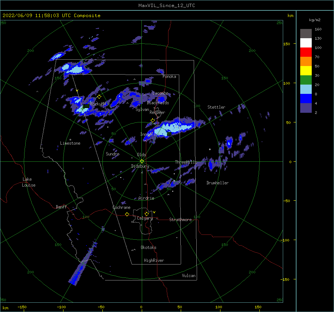Click the MaxVIL_Since_12_UTC title
The width and height of the screenshot is (334, 312).
coord(167,6)
